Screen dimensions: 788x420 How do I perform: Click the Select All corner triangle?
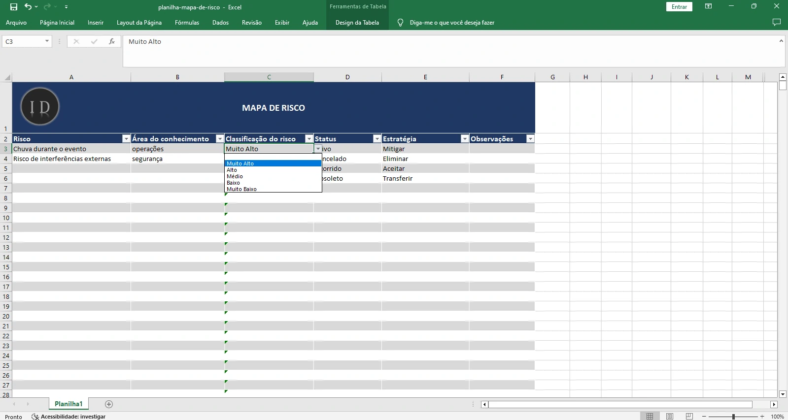click(x=7, y=77)
